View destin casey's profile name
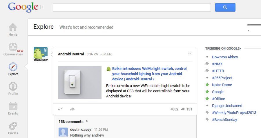This screenshot has height=138, width=261. (x=81, y=130)
